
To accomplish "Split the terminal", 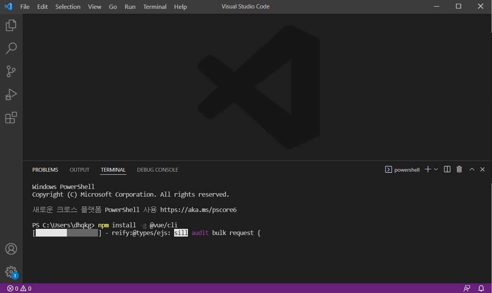I will coord(447,169).
